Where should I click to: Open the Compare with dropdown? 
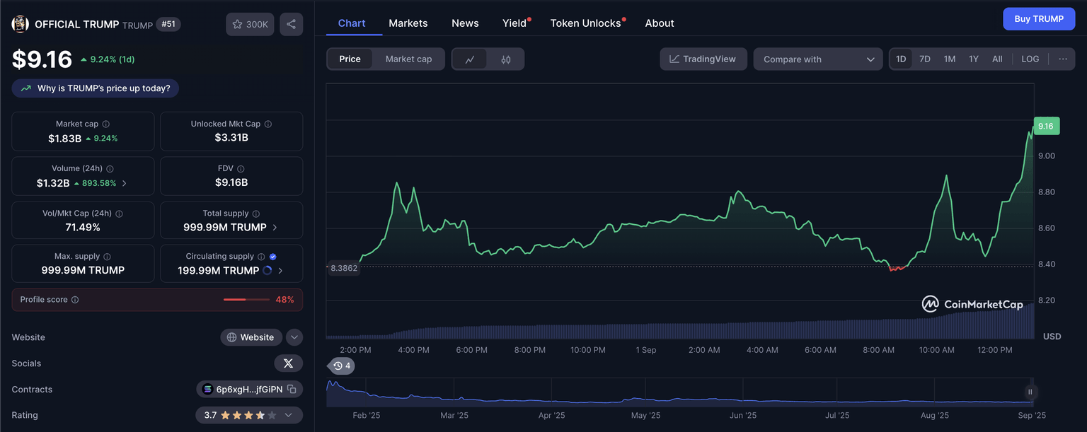[x=818, y=59]
